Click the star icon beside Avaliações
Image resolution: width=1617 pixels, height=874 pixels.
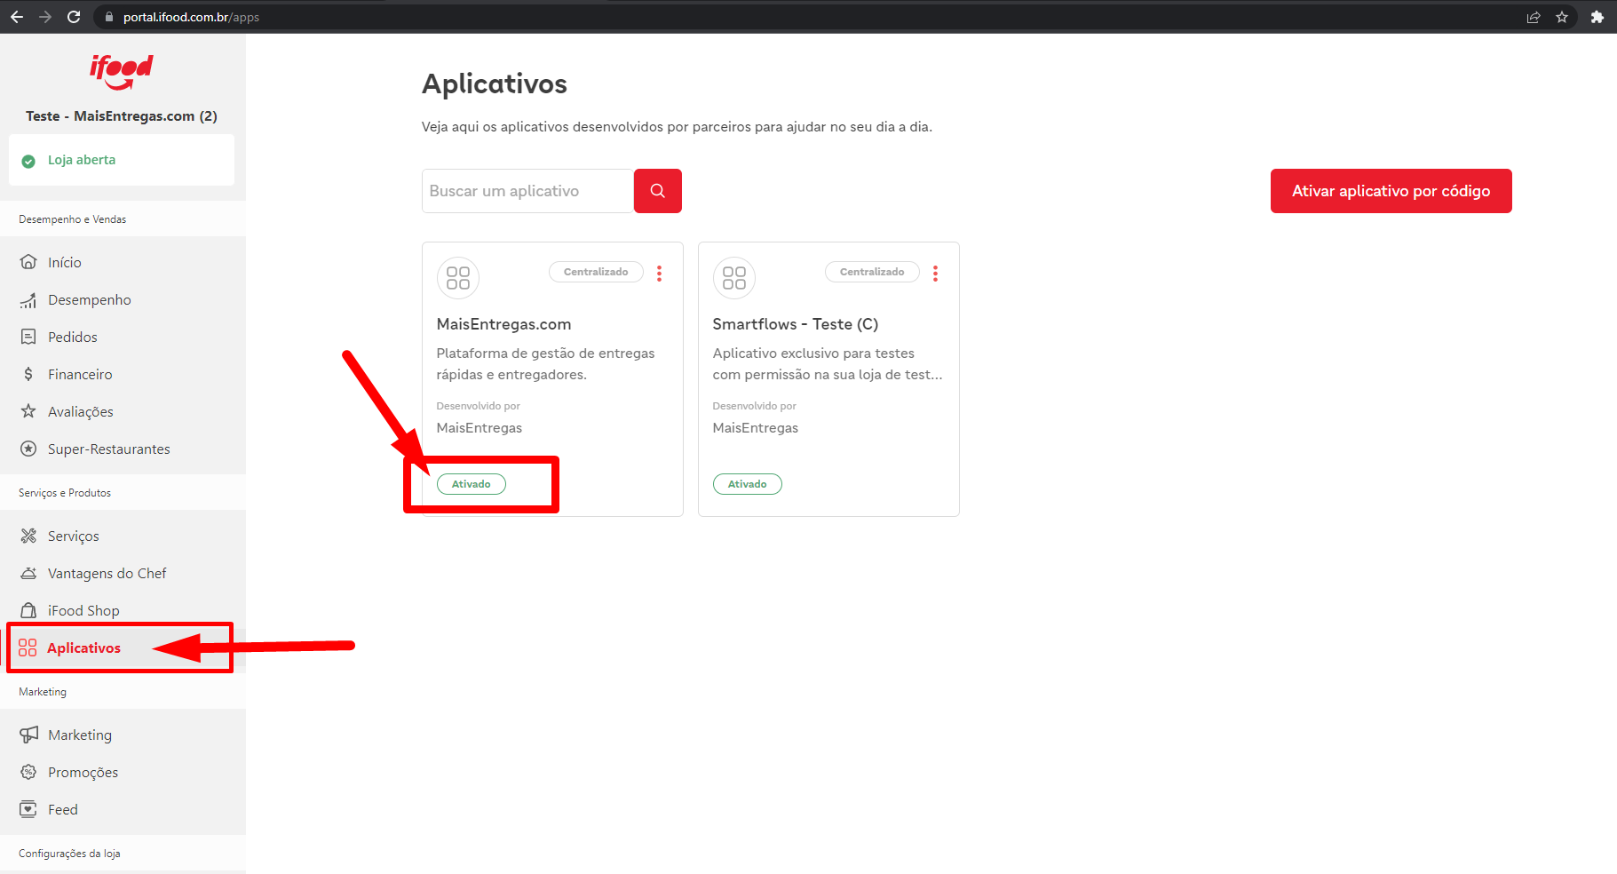pyautogui.click(x=28, y=411)
